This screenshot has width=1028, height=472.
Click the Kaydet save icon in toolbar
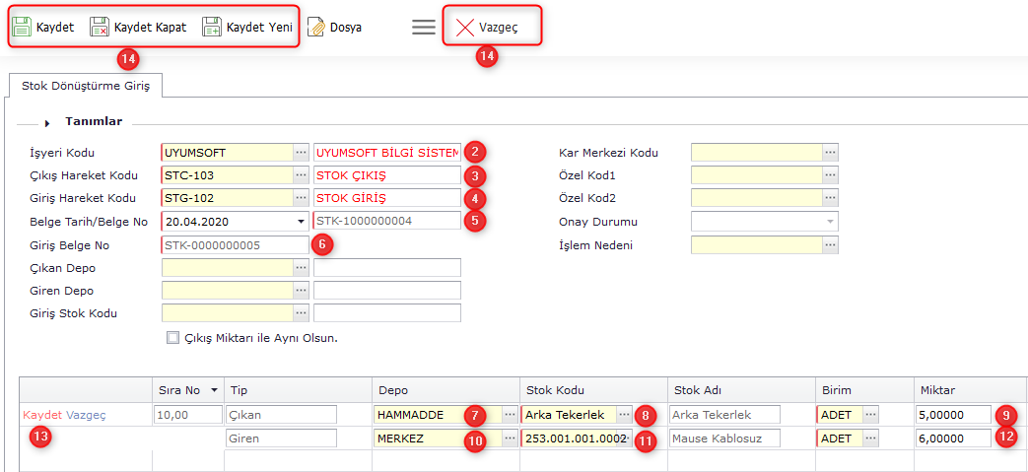click(22, 27)
